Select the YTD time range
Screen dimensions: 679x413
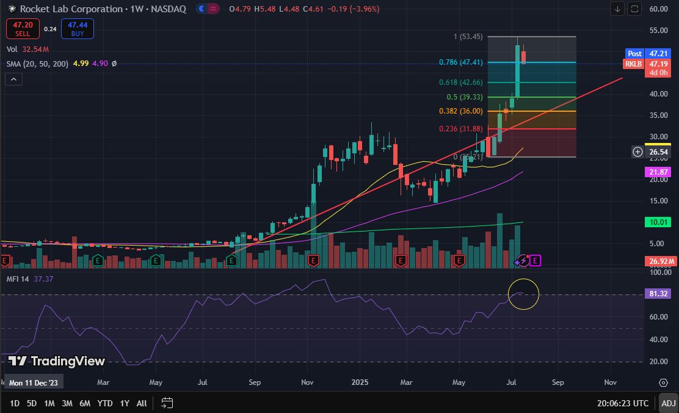coord(105,403)
